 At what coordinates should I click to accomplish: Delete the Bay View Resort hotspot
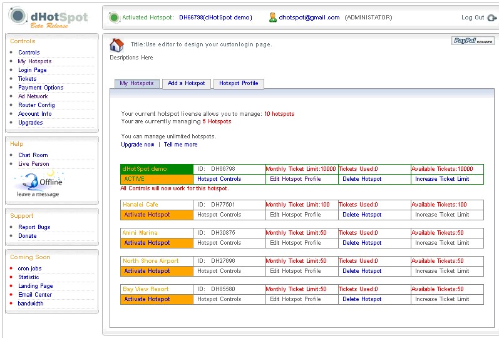(362, 299)
